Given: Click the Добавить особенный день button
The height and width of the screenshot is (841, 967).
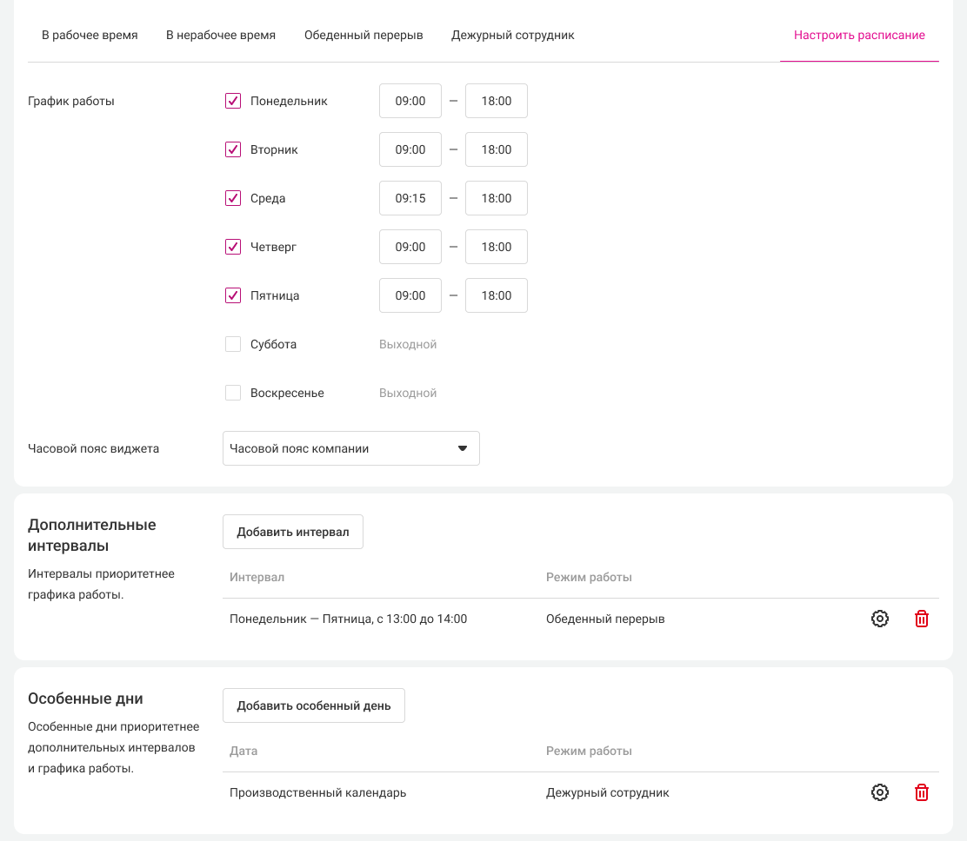Looking at the screenshot, I should click(x=313, y=705).
